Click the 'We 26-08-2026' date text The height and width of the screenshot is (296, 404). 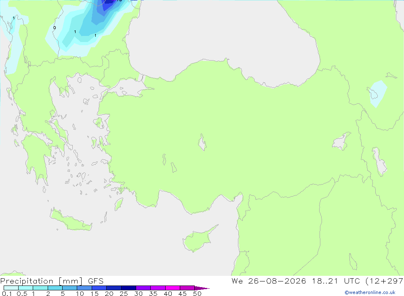pyautogui.click(x=269, y=281)
